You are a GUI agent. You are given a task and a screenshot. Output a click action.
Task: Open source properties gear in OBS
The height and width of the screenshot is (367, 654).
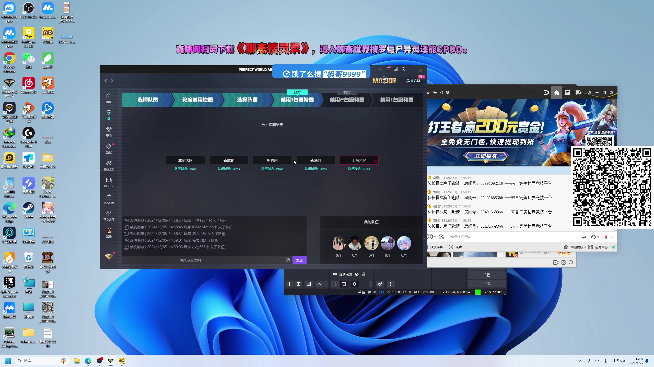point(355,284)
